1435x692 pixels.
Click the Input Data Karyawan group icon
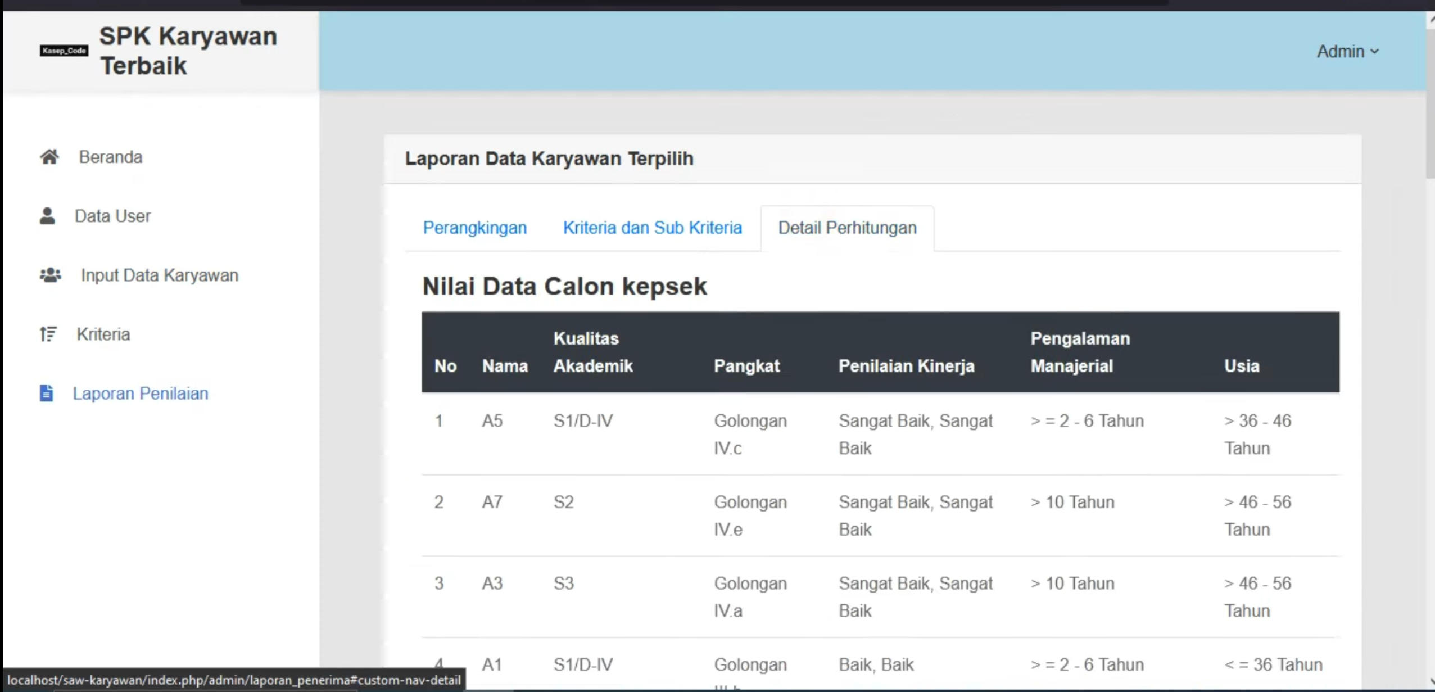(x=51, y=275)
